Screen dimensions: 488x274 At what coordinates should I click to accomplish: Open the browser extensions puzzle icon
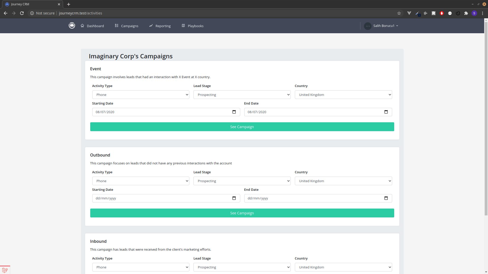[466, 13]
